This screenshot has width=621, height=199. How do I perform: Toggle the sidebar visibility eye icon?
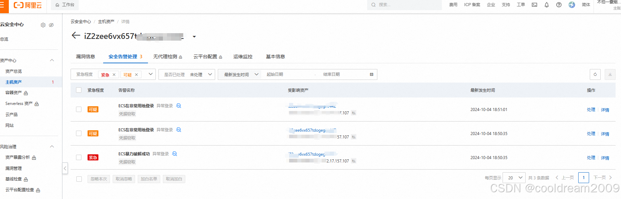51,25
